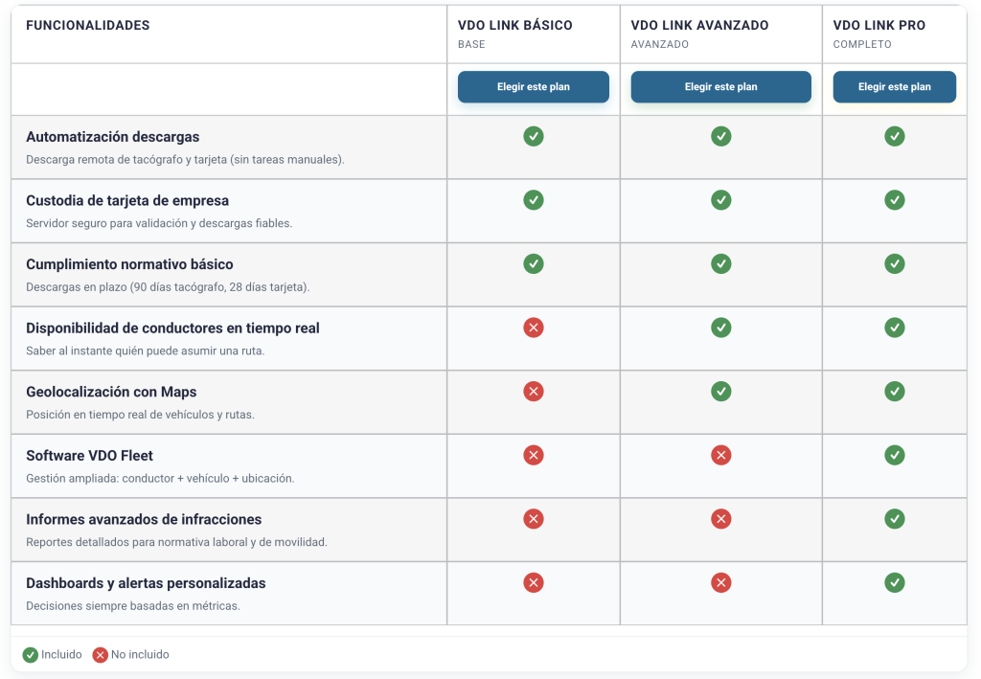Click Pro checkmark for Automatización descargas
The width and height of the screenshot is (981, 679).
(894, 136)
